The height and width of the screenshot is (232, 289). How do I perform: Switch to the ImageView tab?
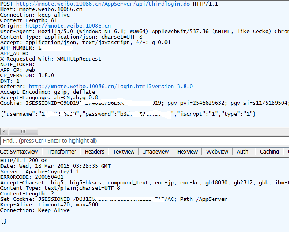[156, 152]
